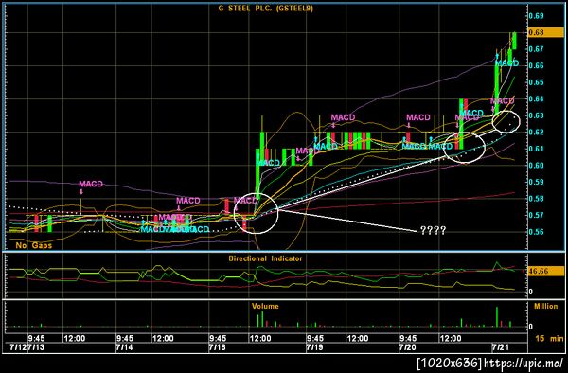The width and height of the screenshot is (568, 373).
Task: Click the 9:45 time label above 7/13
Action: point(36,339)
